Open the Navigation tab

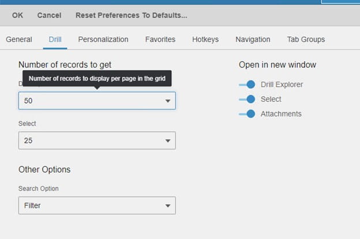253,39
